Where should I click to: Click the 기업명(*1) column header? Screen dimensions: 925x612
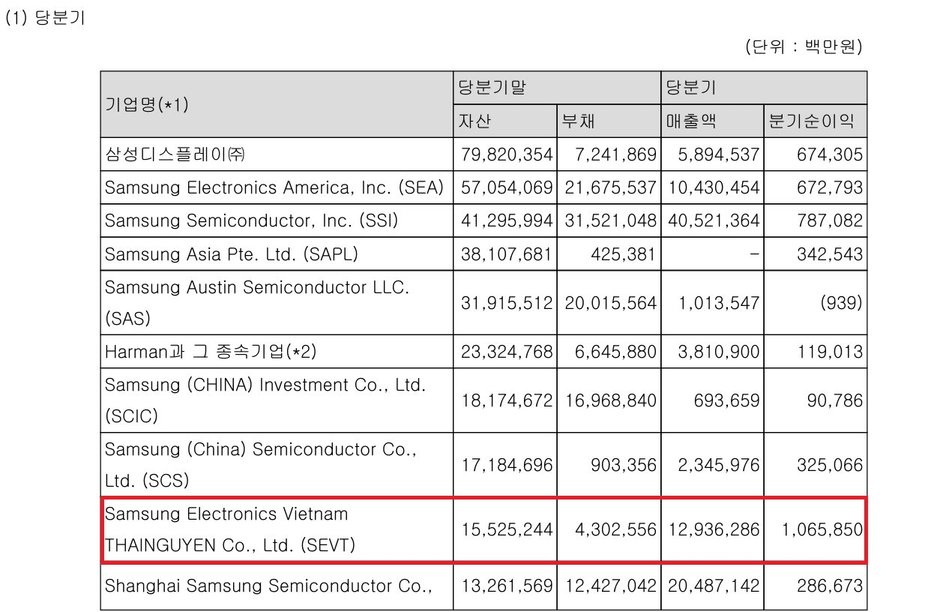point(277,104)
